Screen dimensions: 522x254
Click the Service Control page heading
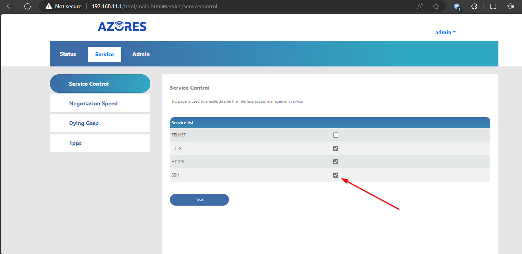(x=190, y=88)
